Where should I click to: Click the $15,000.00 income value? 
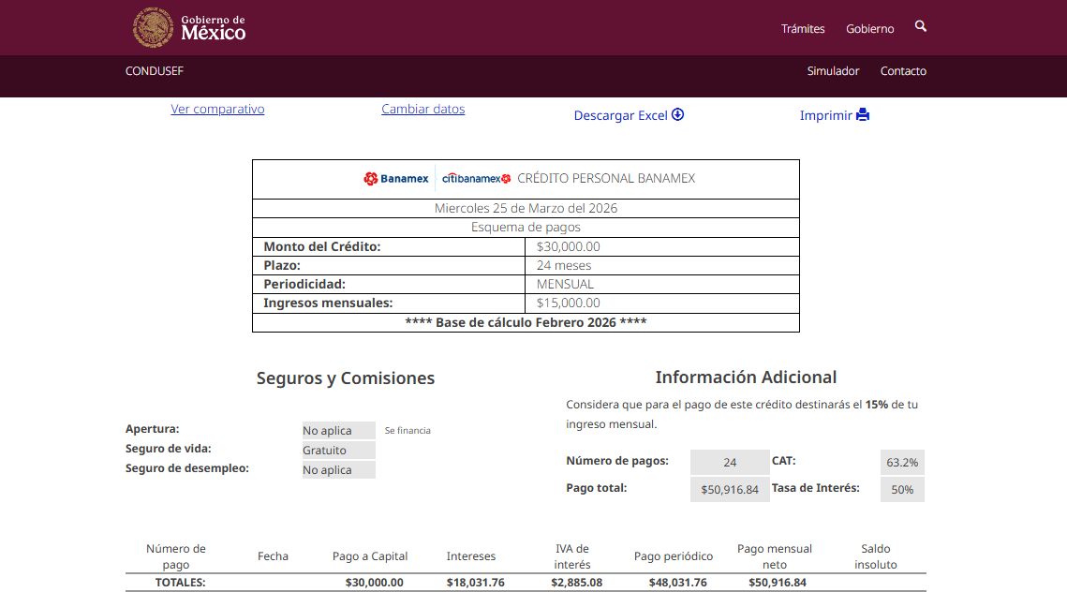[x=569, y=303]
